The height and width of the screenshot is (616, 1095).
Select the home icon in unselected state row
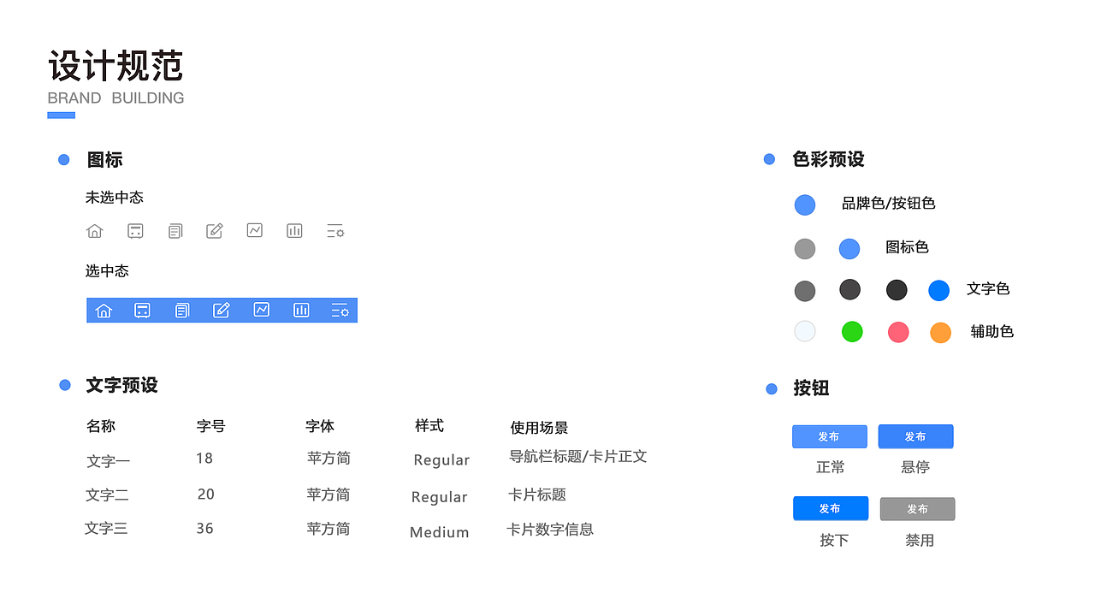pyautogui.click(x=94, y=230)
